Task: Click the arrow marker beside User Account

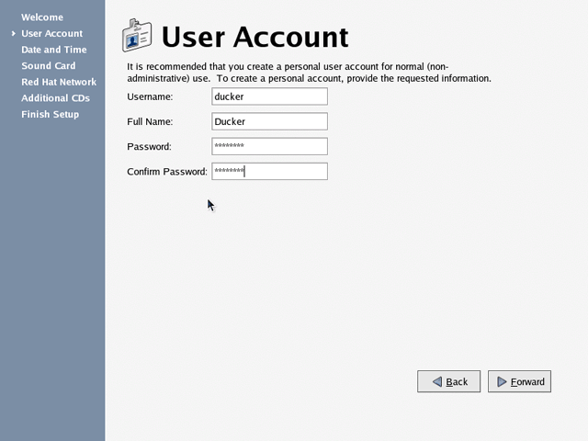Action: (13, 34)
